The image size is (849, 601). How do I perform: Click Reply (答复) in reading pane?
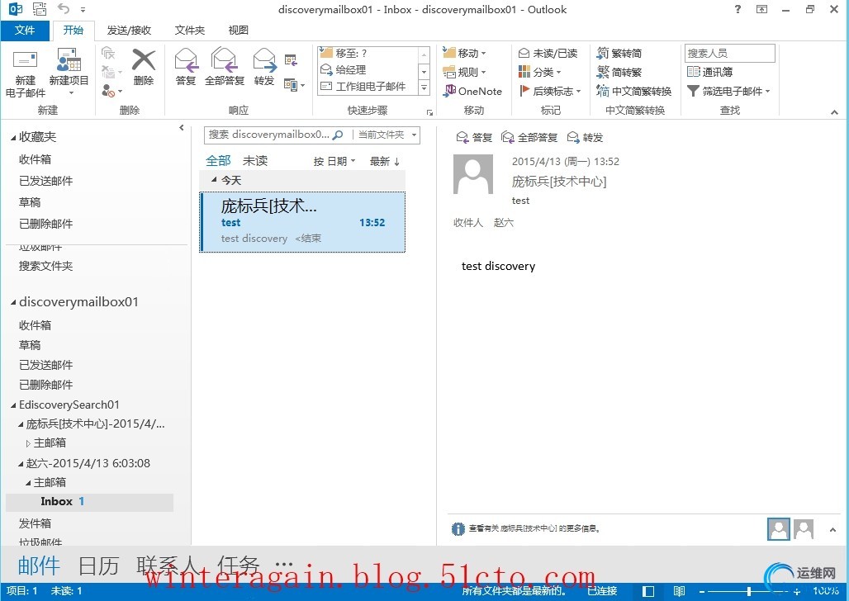(474, 138)
